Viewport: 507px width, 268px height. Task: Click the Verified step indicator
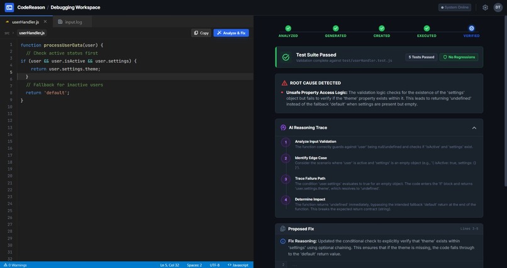coord(471,28)
